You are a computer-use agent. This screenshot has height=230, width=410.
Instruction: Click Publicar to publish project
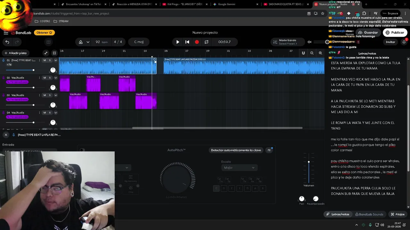coord(395,33)
